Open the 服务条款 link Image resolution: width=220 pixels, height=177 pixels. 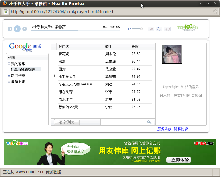(x=164, y=129)
